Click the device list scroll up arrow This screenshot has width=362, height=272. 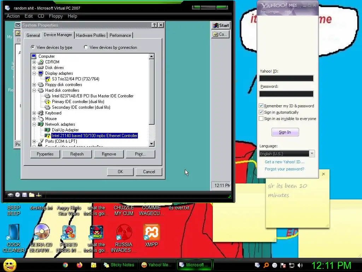(151, 56)
